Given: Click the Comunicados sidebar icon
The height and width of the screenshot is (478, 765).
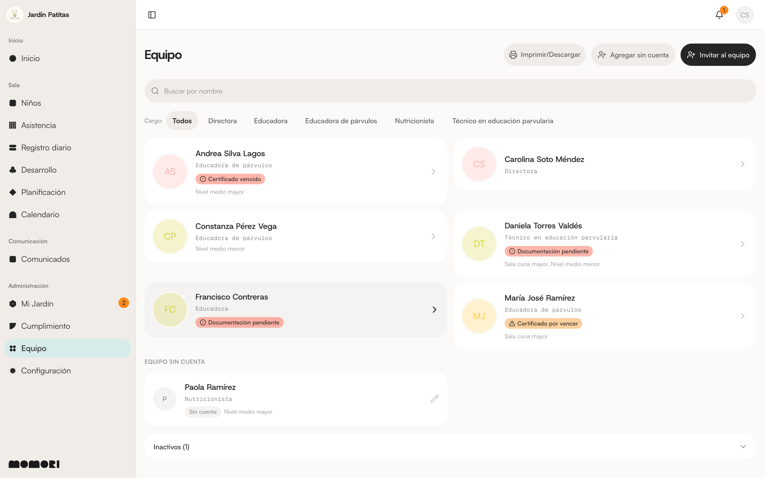Looking at the screenshot, I should tap(13, 259).
